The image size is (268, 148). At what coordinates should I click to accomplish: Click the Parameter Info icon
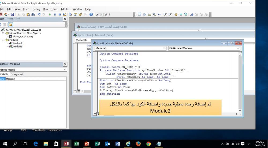tap(154, 14)
